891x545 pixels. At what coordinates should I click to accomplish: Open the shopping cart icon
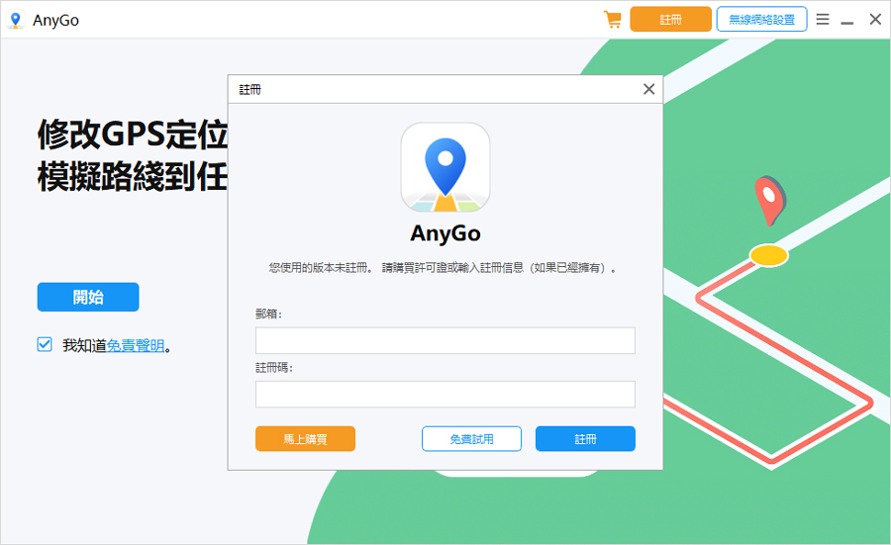[613, 20]
